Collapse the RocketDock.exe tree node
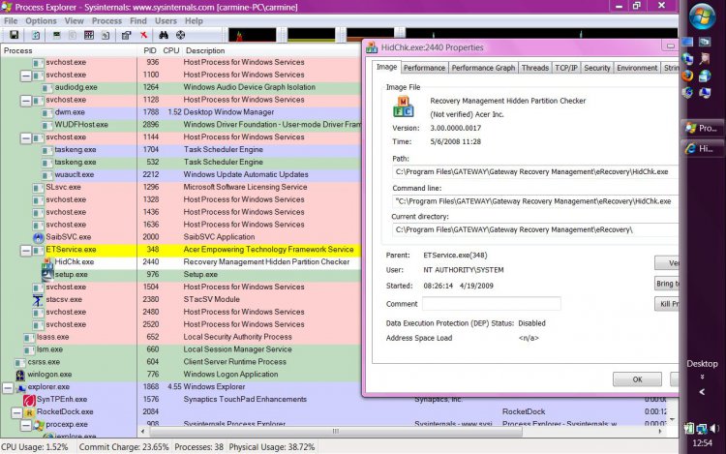Viewport: 726px width, 454px height. click(17, 411)
